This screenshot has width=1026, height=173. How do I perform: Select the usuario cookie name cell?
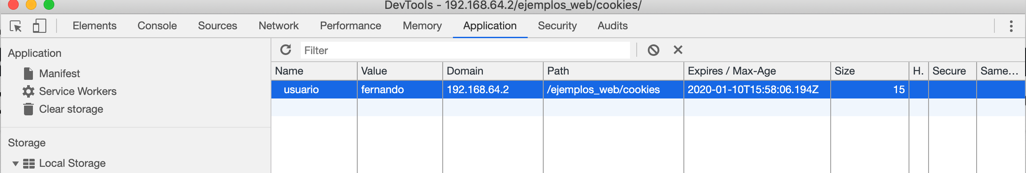click(314, 90)
